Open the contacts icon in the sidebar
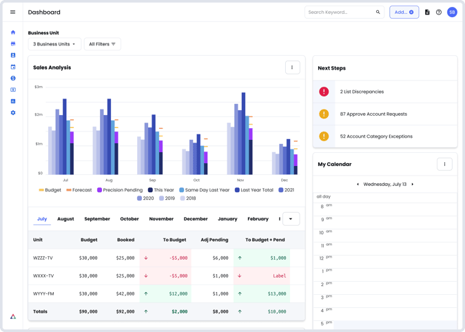Screen dimensions: 465x332 [13, 55]
